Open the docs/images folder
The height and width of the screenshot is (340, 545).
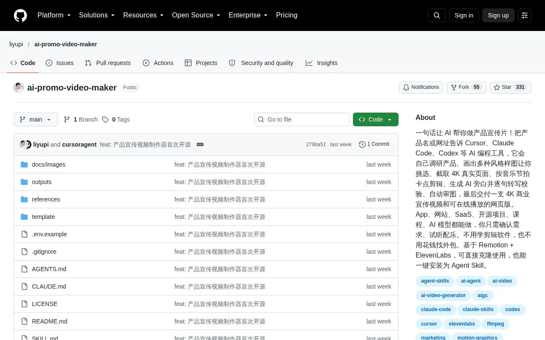[x=49, y=164]
